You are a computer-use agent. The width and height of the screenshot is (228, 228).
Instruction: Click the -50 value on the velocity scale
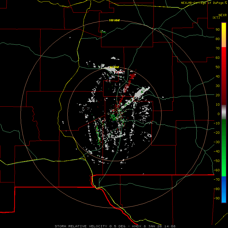pyautogui.click(x=217, y=161)
